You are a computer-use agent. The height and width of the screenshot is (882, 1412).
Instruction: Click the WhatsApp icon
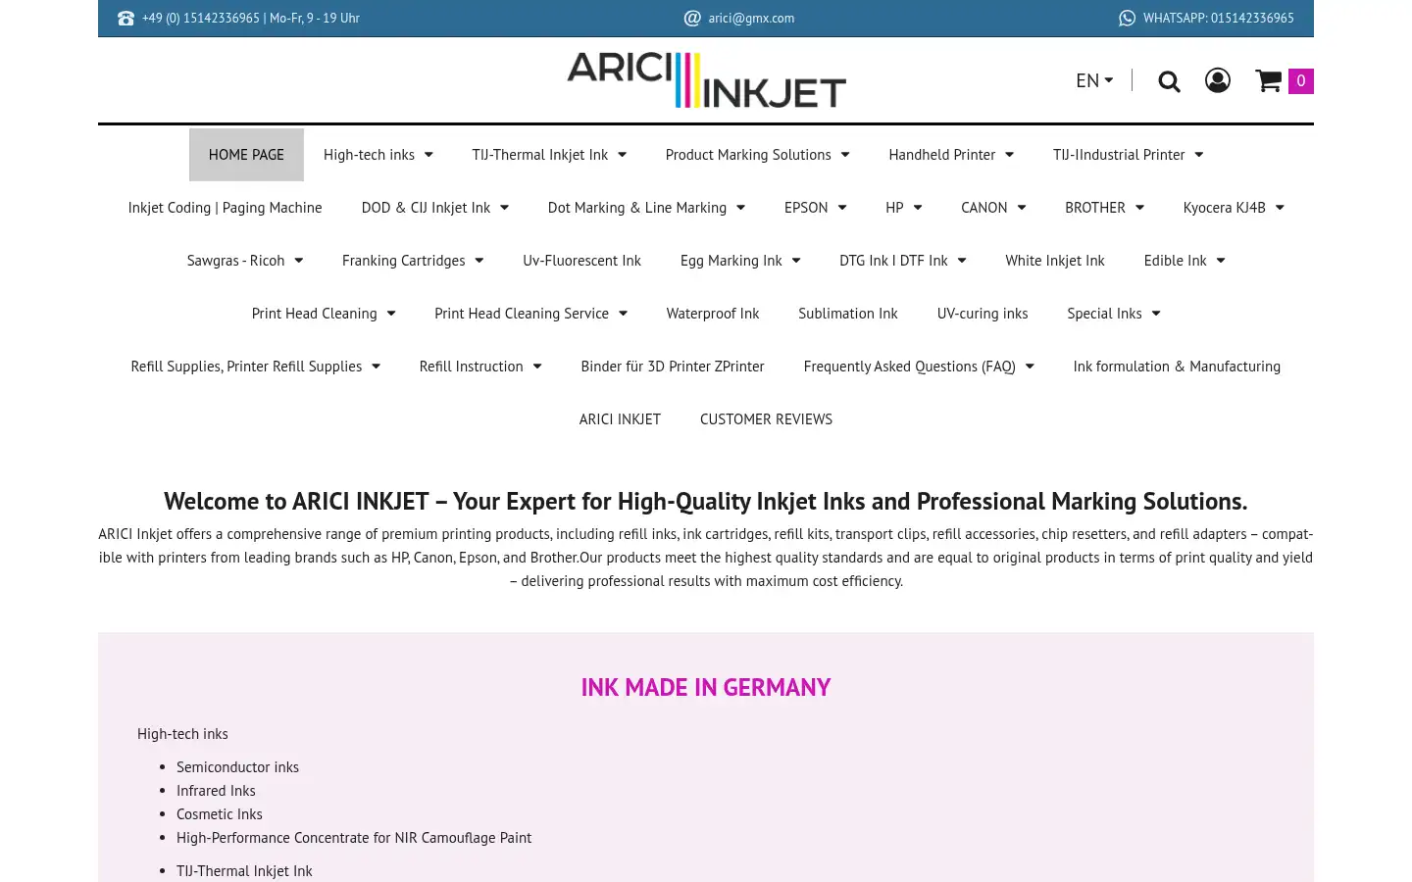[1128, 18]
